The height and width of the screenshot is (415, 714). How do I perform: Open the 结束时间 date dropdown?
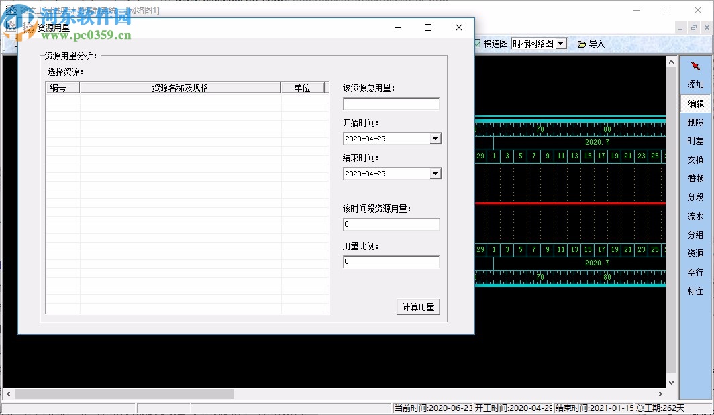click(x=436, y=174)
